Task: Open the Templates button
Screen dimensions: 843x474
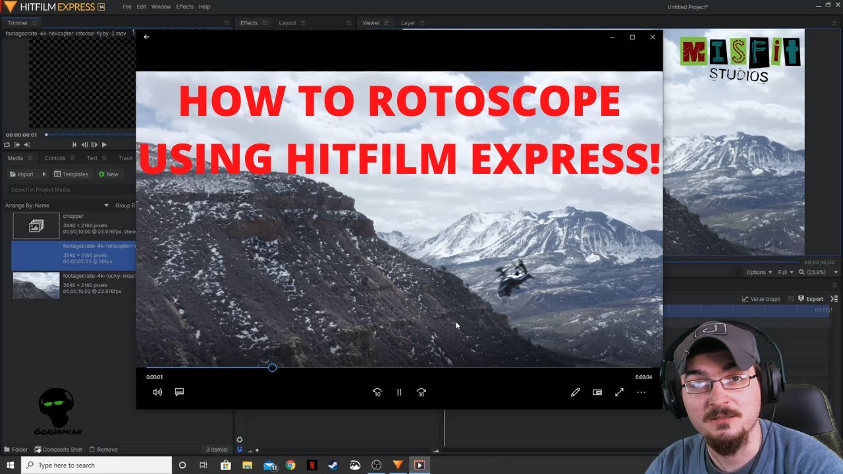Action: pyautogui.click(x=71, y=174)
